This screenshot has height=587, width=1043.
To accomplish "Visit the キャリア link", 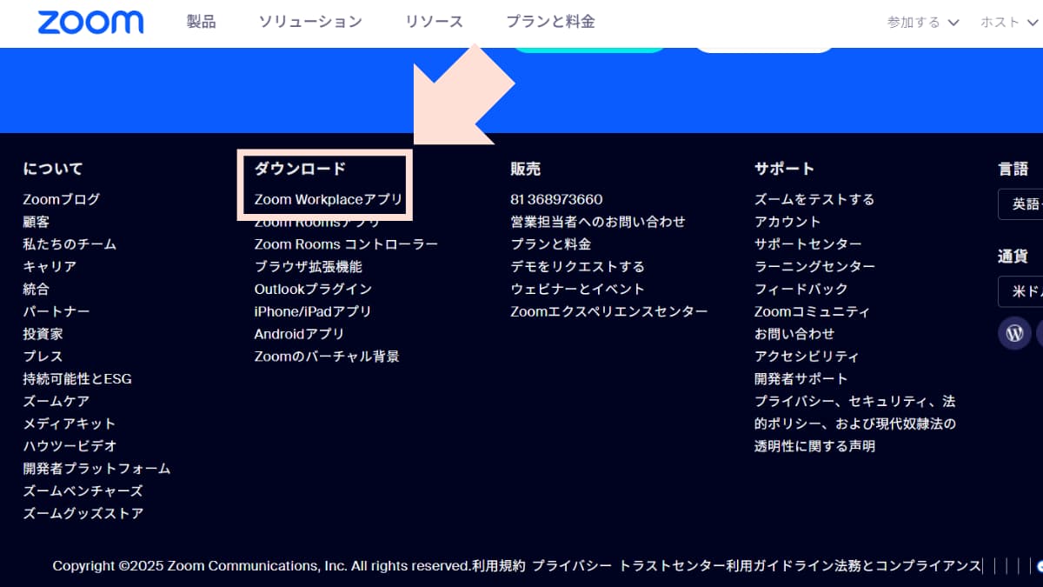I will pos(50,267).
